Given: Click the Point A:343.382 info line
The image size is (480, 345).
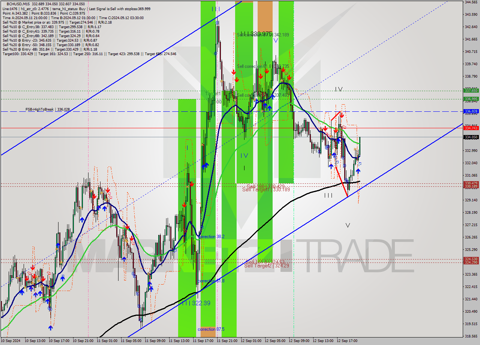Looking at the screenshot, I should 44,13.
